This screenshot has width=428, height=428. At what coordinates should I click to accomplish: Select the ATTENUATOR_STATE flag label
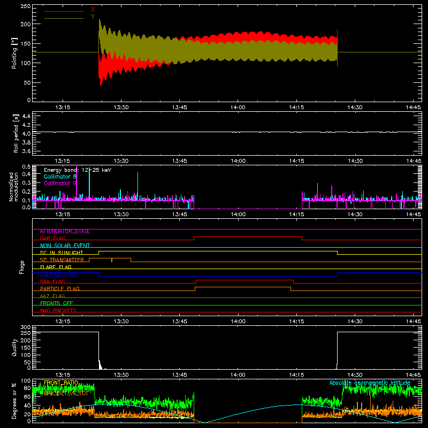[x=65, y=232]
